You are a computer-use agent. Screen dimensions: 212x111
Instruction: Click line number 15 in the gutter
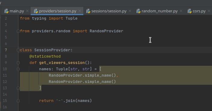coord(5,101)
